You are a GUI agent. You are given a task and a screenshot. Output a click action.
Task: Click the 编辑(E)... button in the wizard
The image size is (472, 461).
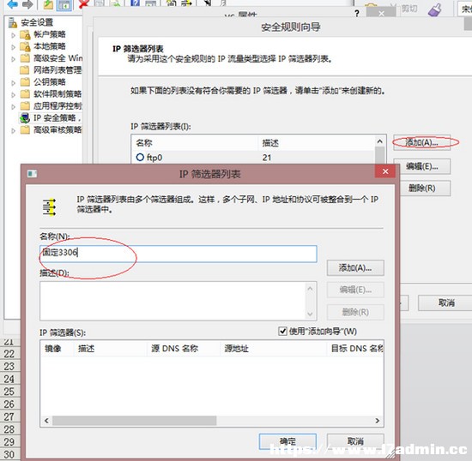point(421,166)
